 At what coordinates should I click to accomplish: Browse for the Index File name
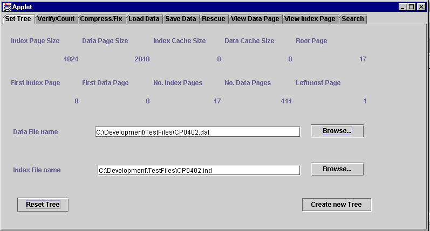click(337, 169)
